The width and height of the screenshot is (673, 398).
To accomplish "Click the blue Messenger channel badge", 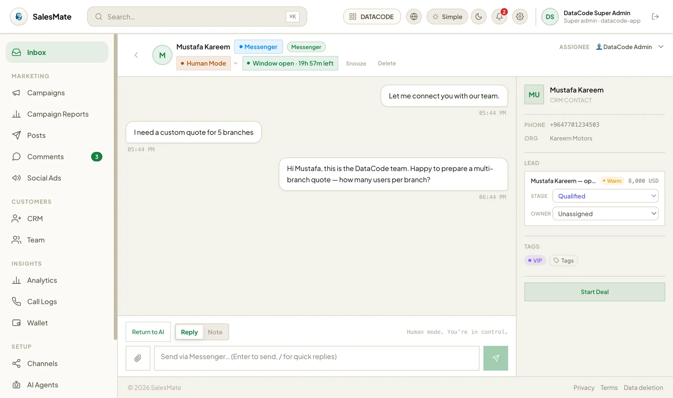I will (258, 47).
